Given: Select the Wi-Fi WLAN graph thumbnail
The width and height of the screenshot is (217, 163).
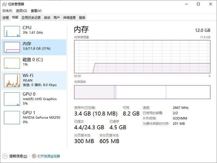Looking at the screenshot, I should pos(12,80).
